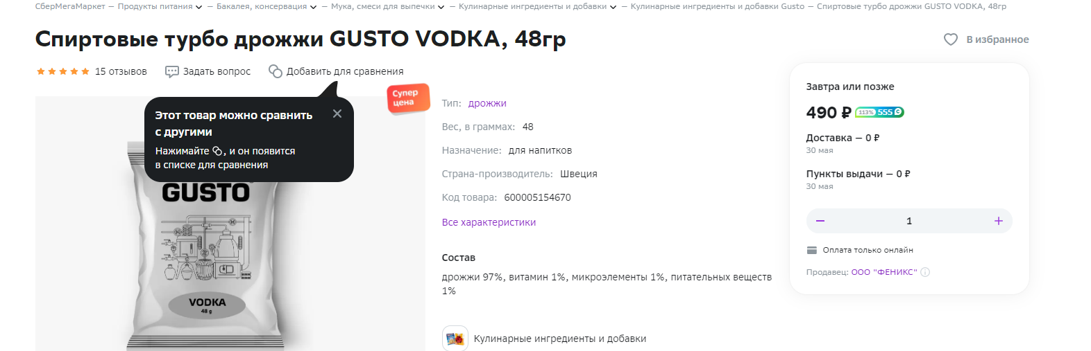Expand the Продукты питания breadcrumb dropdown
This screenshot has height=351, width=1091.
point(199,7)
